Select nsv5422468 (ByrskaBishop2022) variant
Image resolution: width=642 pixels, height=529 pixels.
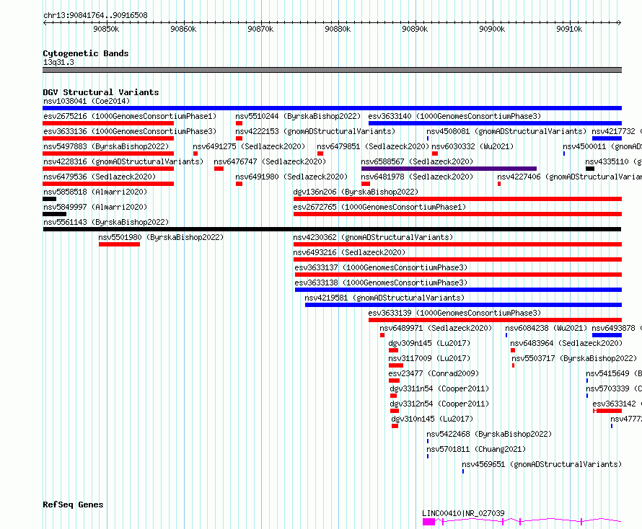(489, 434)
